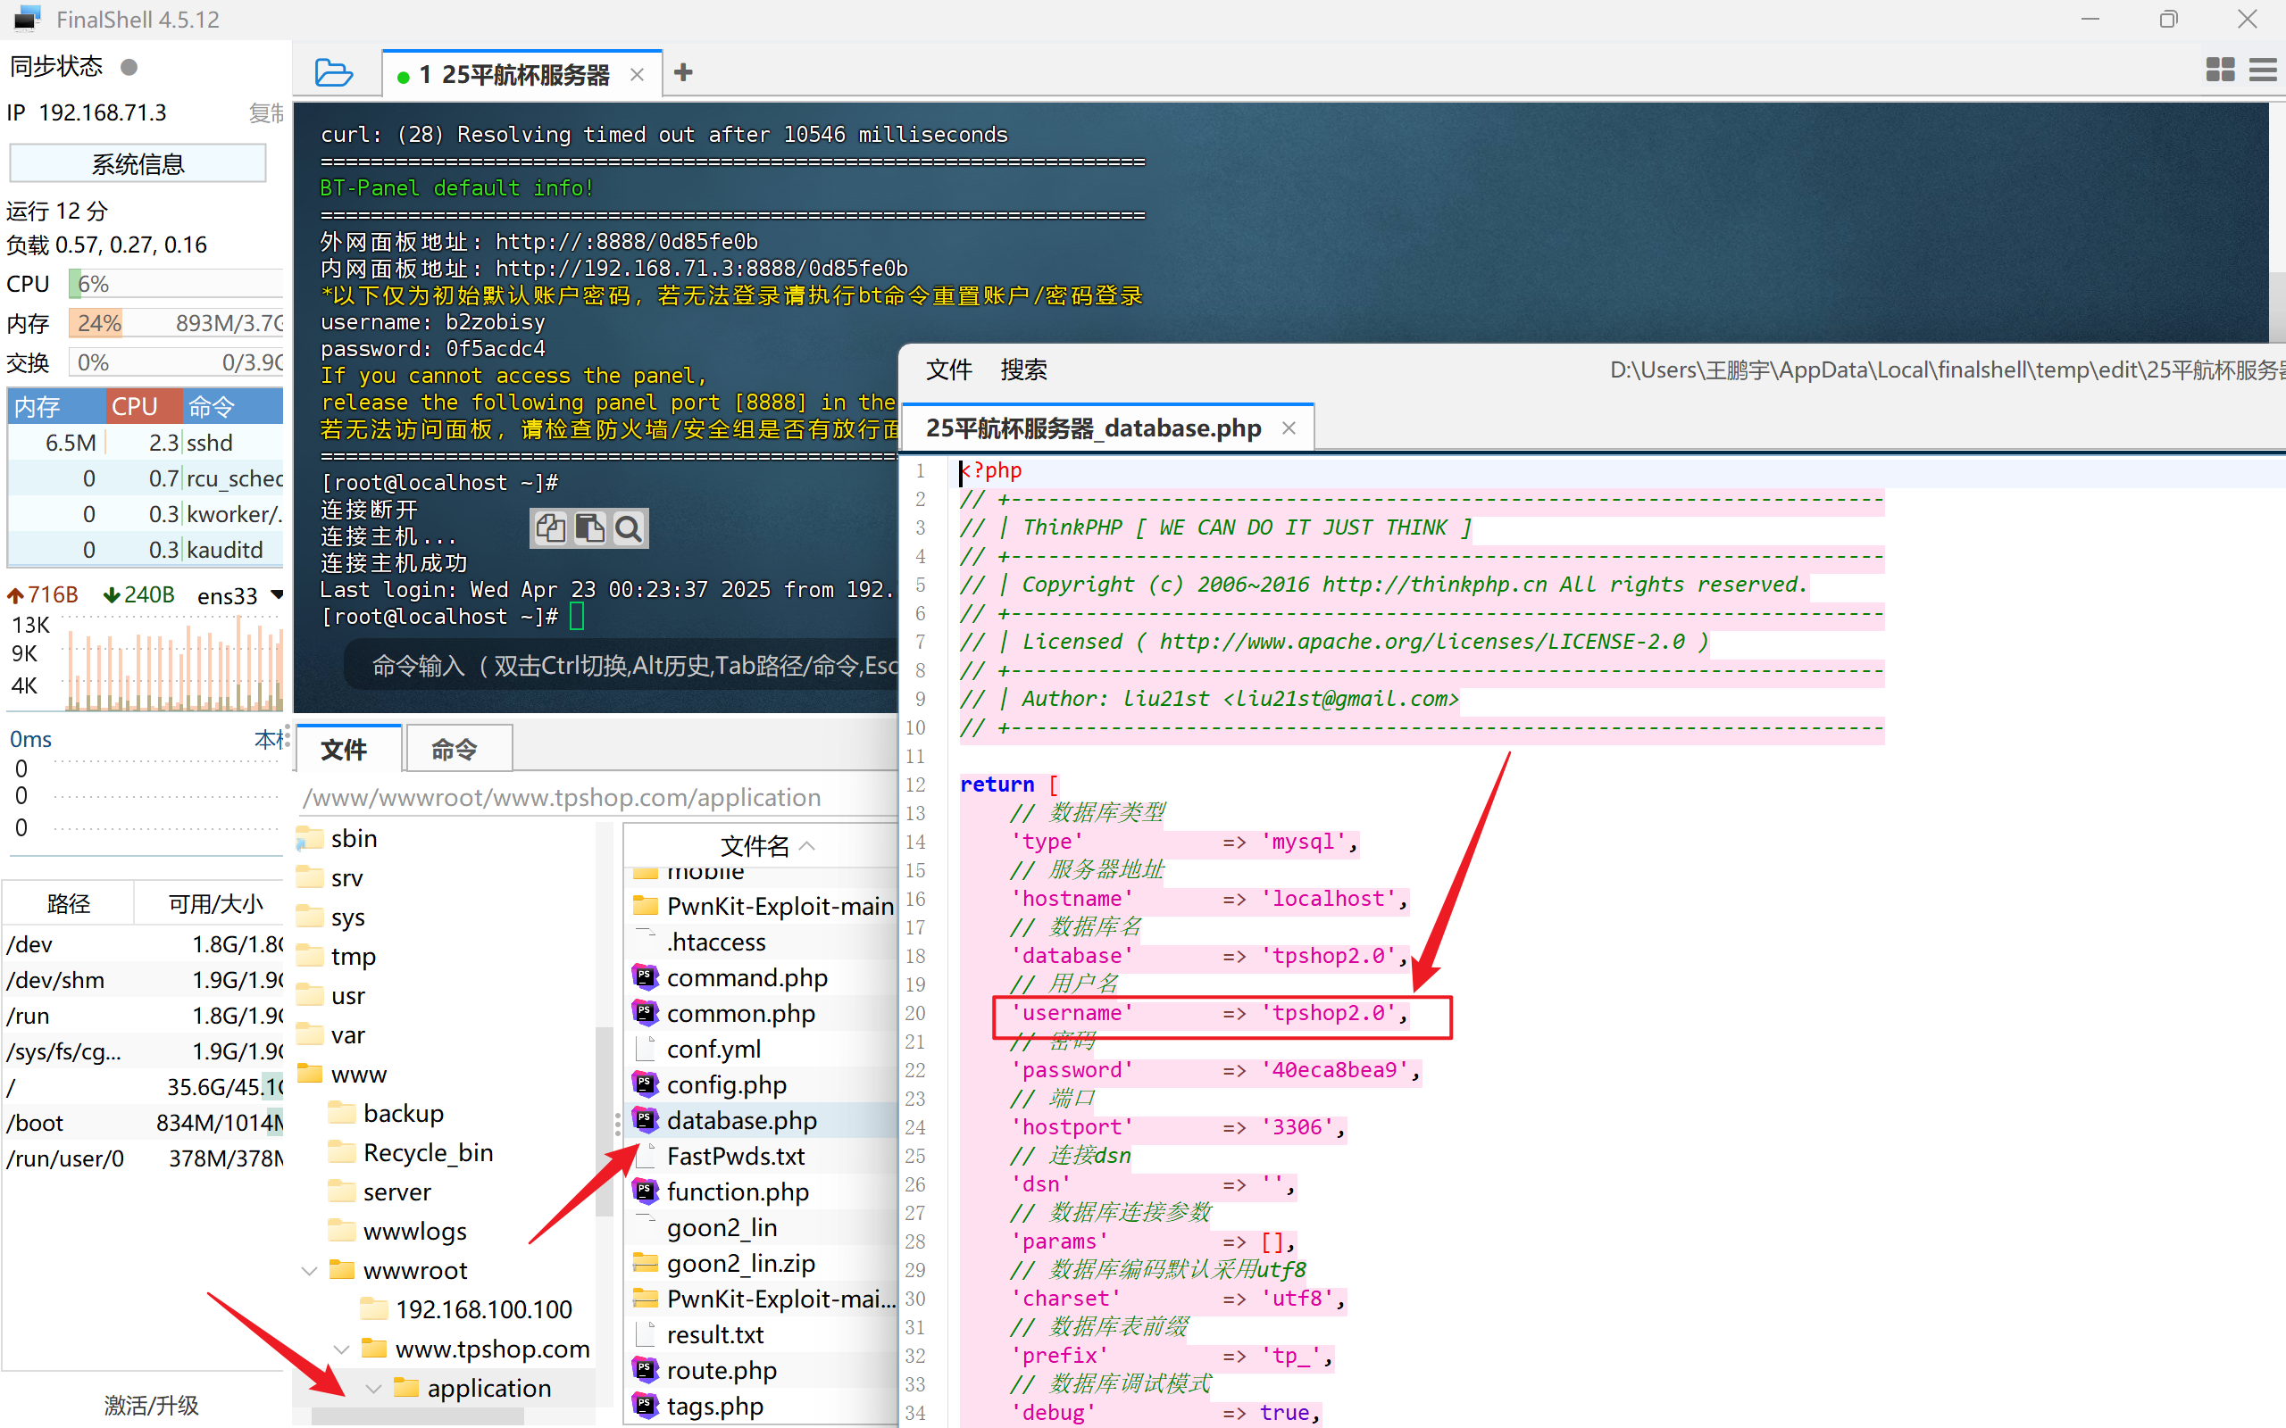Viewport: 2286px width, 1428px height.
Task: Collapse the www.tpshop.com folder node
Action: click(x=342, y=1349)
